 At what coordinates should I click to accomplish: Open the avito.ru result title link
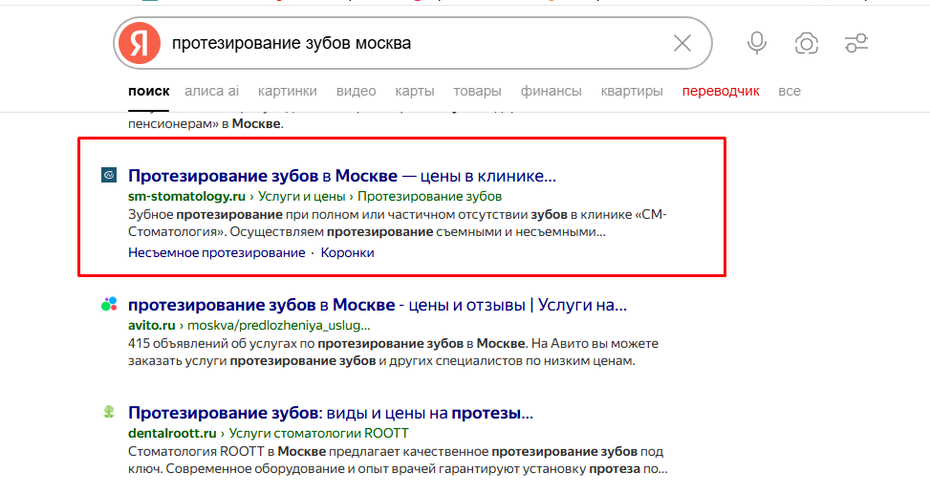(378, 305)
